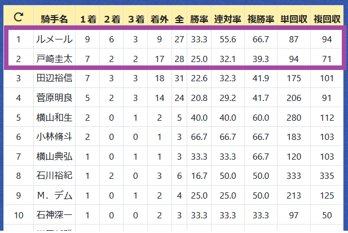Image resolution: width=348 pixels, height=233 pixels.
Task: Sort by 3着 column header
Action: (136, 19)
